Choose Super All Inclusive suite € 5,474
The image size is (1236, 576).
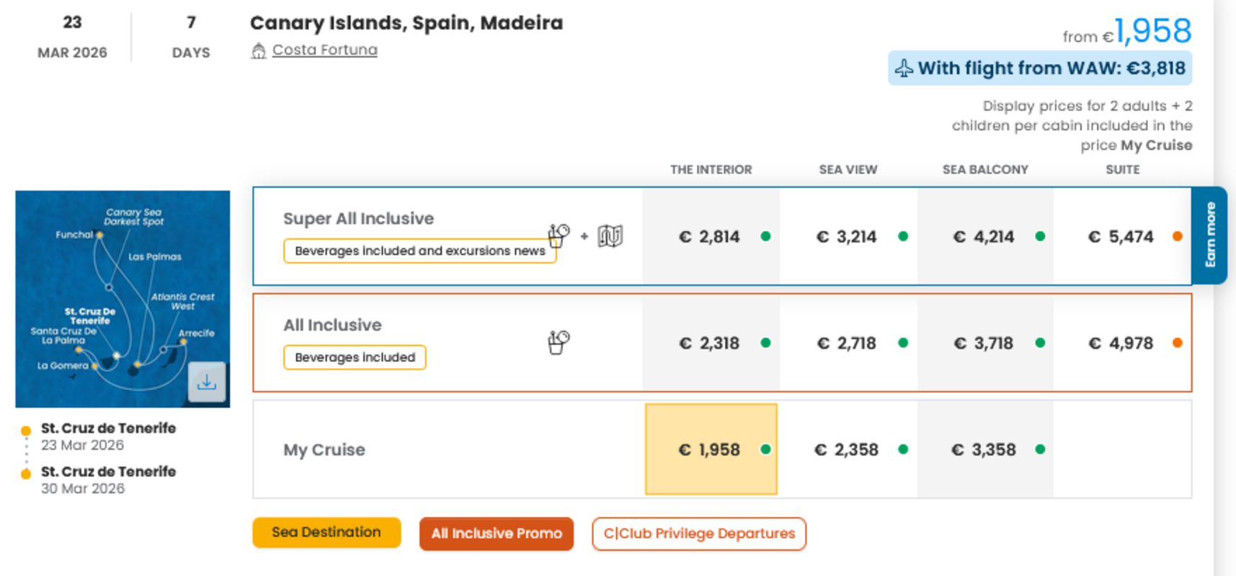coord(1121,237)
